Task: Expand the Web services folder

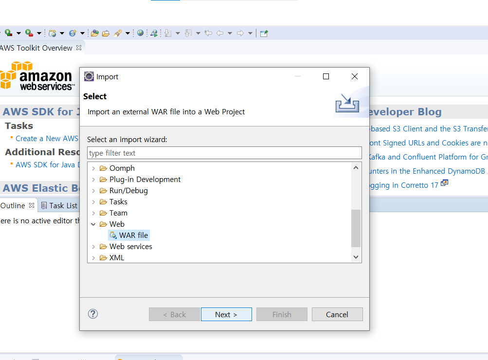Action: click(93, 247)
